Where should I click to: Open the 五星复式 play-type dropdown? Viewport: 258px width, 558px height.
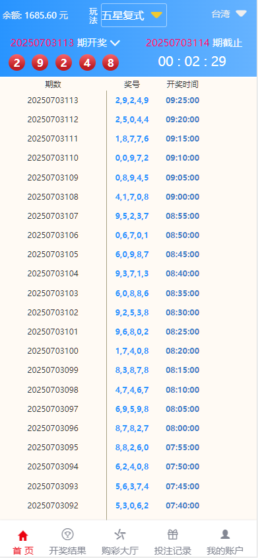(134, 15)
